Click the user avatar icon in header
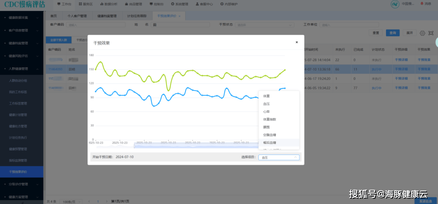 395,4
